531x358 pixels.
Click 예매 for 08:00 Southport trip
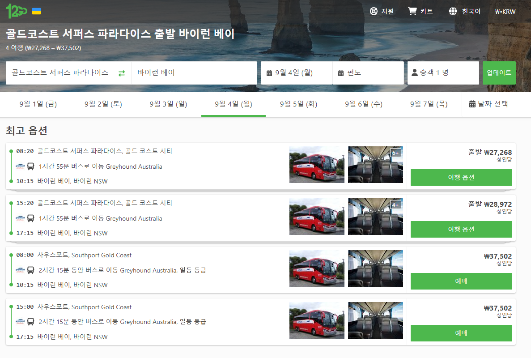click(x=461, y=281)
